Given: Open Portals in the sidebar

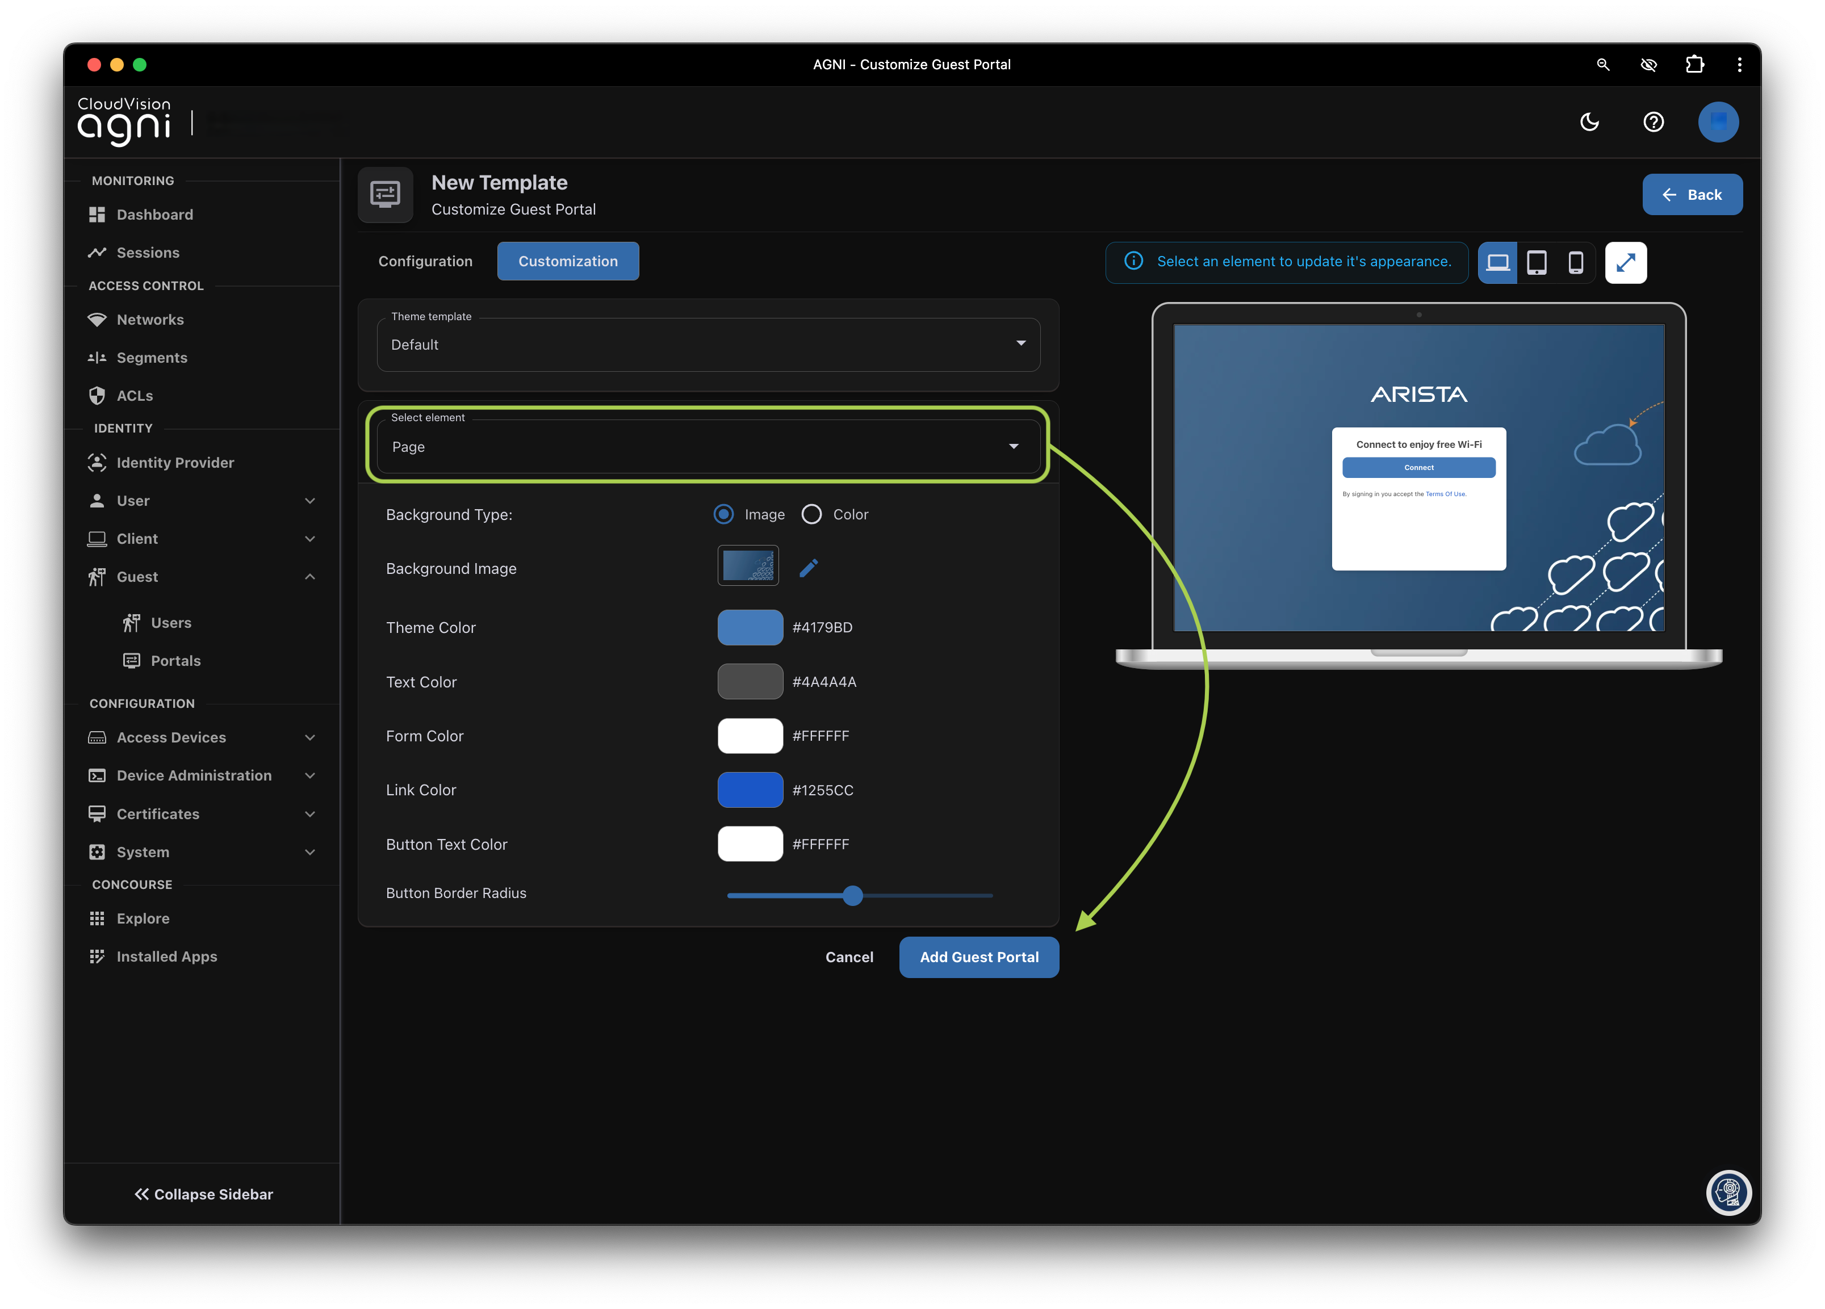Looking at the screenshot, I should pyautogui.click(x=175, y=661).
